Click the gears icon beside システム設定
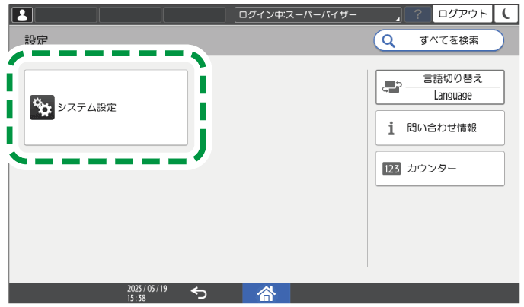 tap(42, 107)
